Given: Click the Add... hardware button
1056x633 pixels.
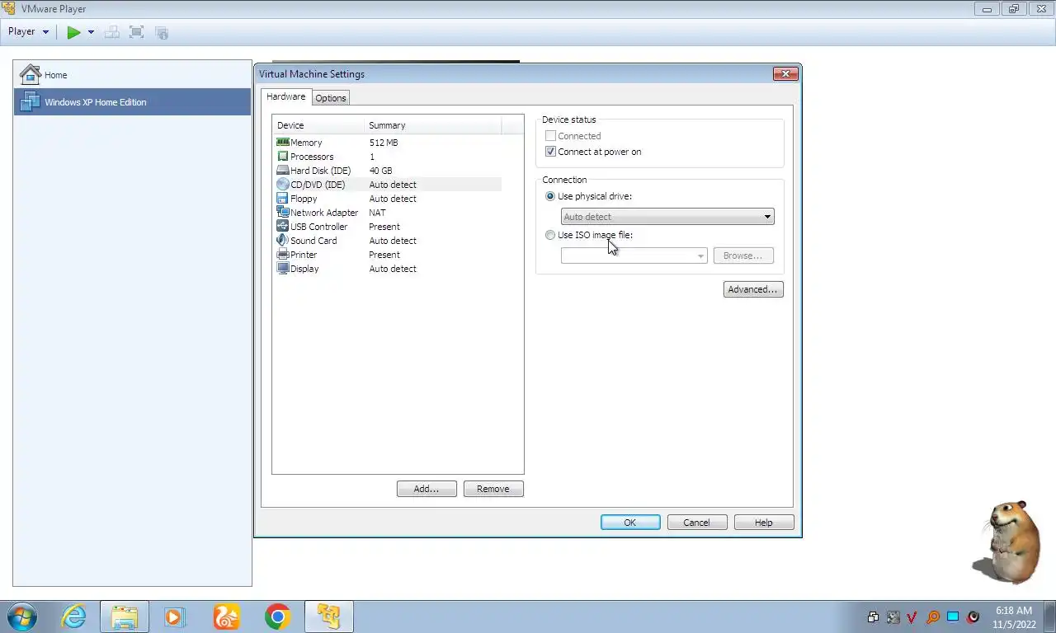Looking at the screenshot, I should click(427, 489).
